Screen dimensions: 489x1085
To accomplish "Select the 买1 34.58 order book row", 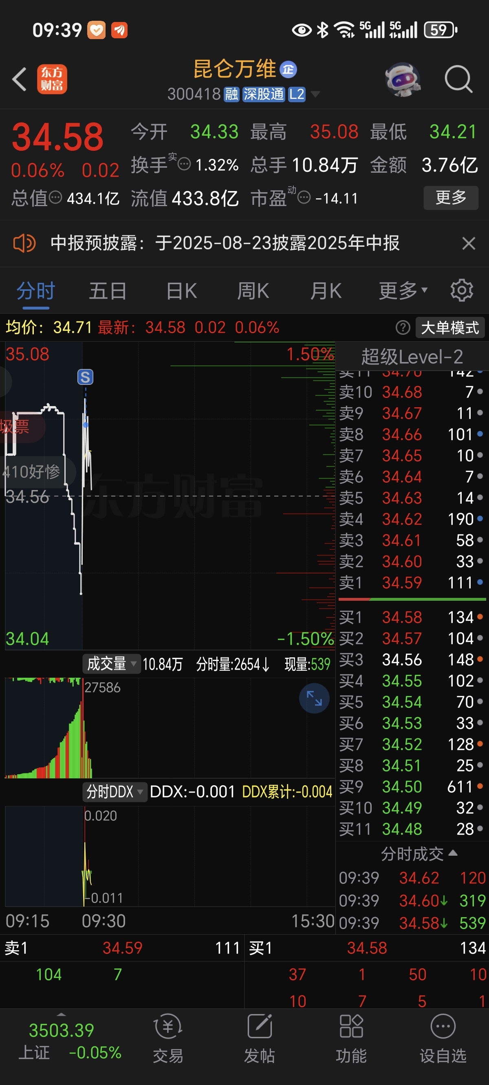I will (x=412, y=617).
